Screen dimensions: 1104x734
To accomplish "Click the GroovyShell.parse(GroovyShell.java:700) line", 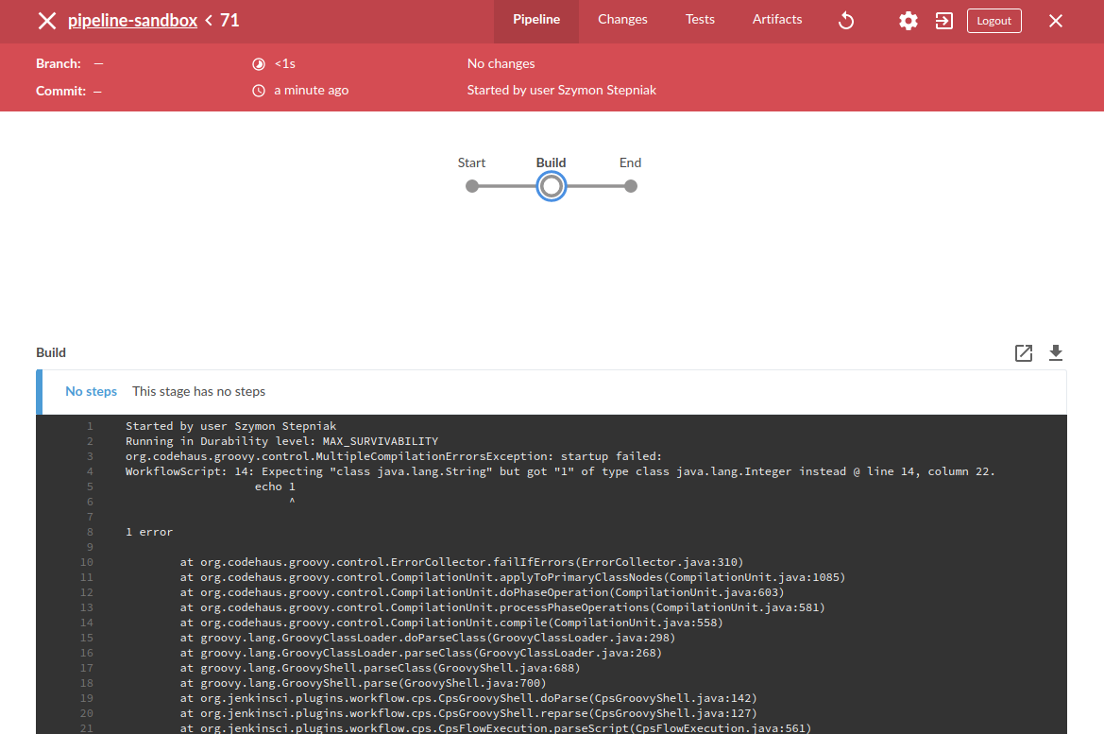I will pos(363,683).
